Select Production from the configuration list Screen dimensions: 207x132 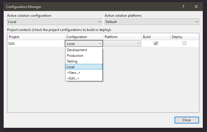(75, 56)
